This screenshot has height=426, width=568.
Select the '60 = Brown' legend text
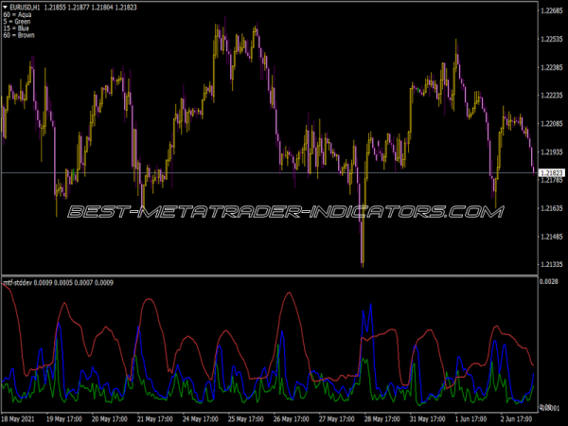tap(18, 36)
